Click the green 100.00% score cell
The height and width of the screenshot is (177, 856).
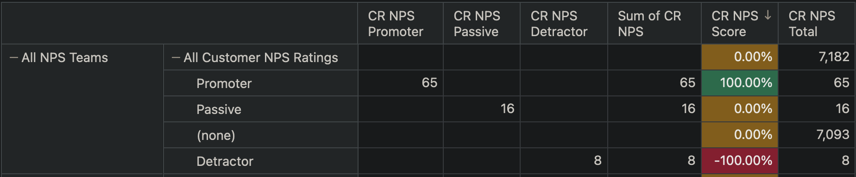[740, 83]
